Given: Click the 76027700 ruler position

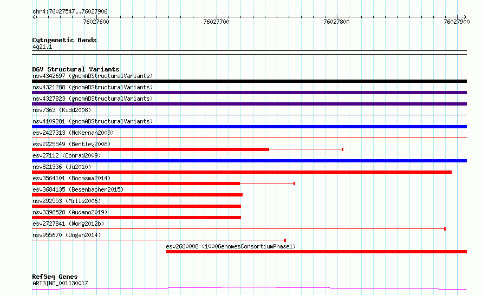Looking at the screenshot, I should (x=217, y=22).
